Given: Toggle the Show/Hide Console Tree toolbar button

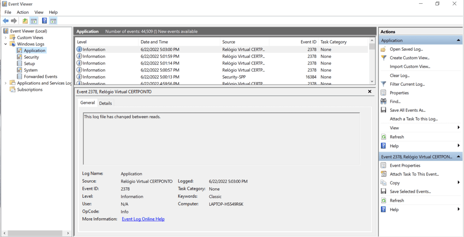Looking at the screenshot, I should (34, 21).
